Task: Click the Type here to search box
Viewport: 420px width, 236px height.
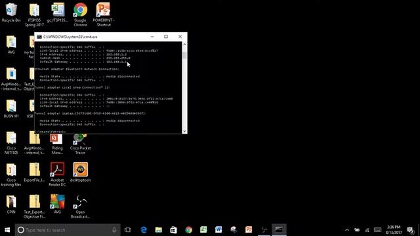Action: tap(68, 230)
